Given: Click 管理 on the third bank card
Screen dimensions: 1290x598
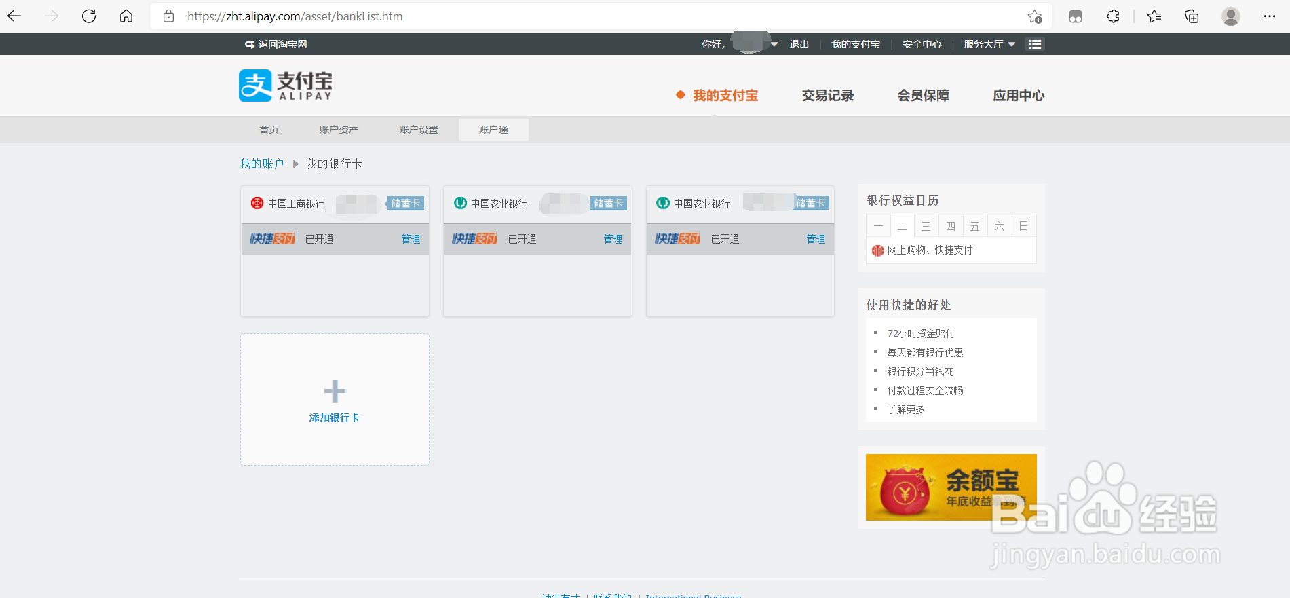Looking at the screenshot, I should tap(816, 239).
